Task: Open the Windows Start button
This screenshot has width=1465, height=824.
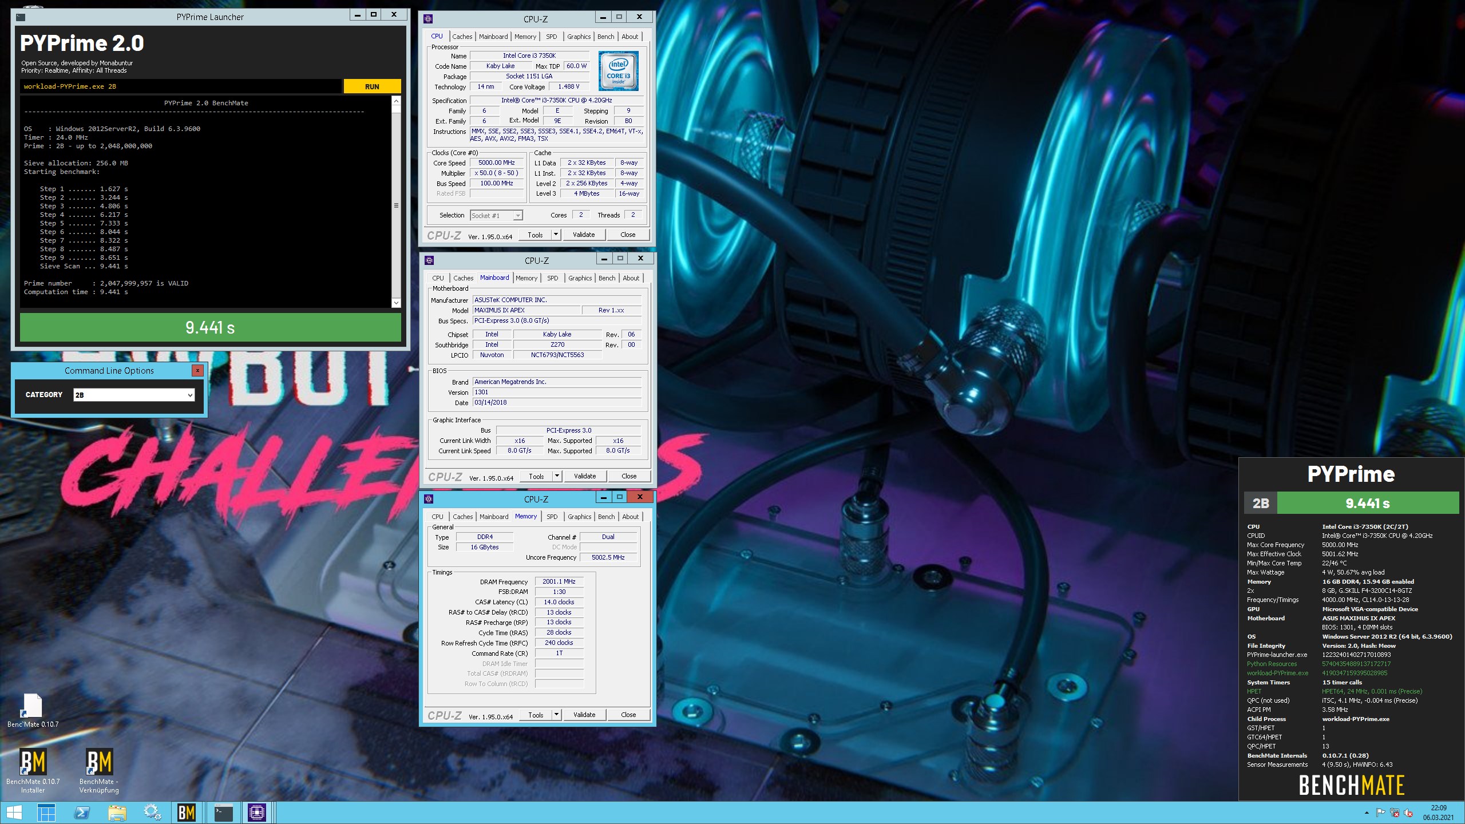Action: pyautogui.click(x=14, y=813)
